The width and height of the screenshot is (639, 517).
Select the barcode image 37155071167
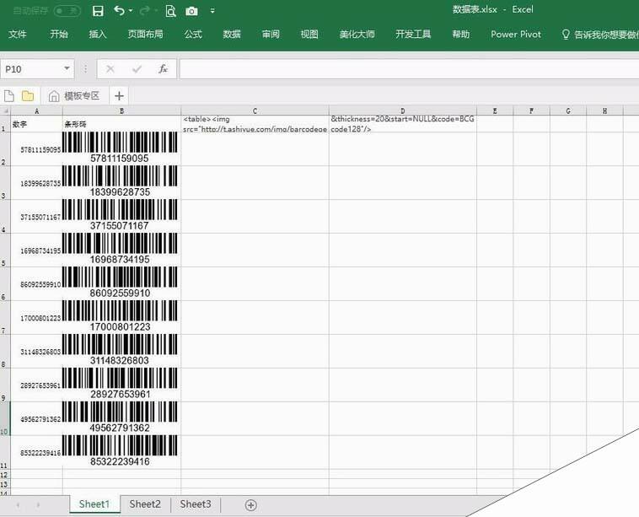point(120,215)
